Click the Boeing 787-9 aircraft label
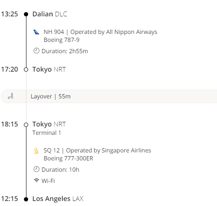The width and height of the screenshot is (217, 206). point(62,40)
